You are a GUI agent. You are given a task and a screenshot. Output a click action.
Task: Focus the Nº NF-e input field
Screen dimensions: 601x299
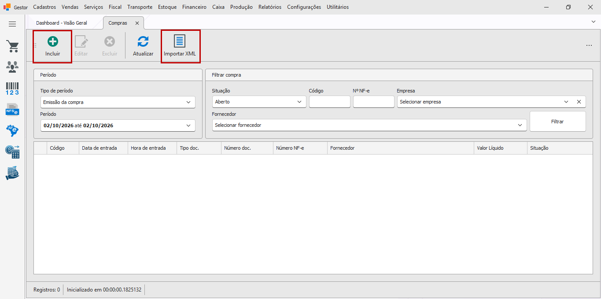point(374,102)
